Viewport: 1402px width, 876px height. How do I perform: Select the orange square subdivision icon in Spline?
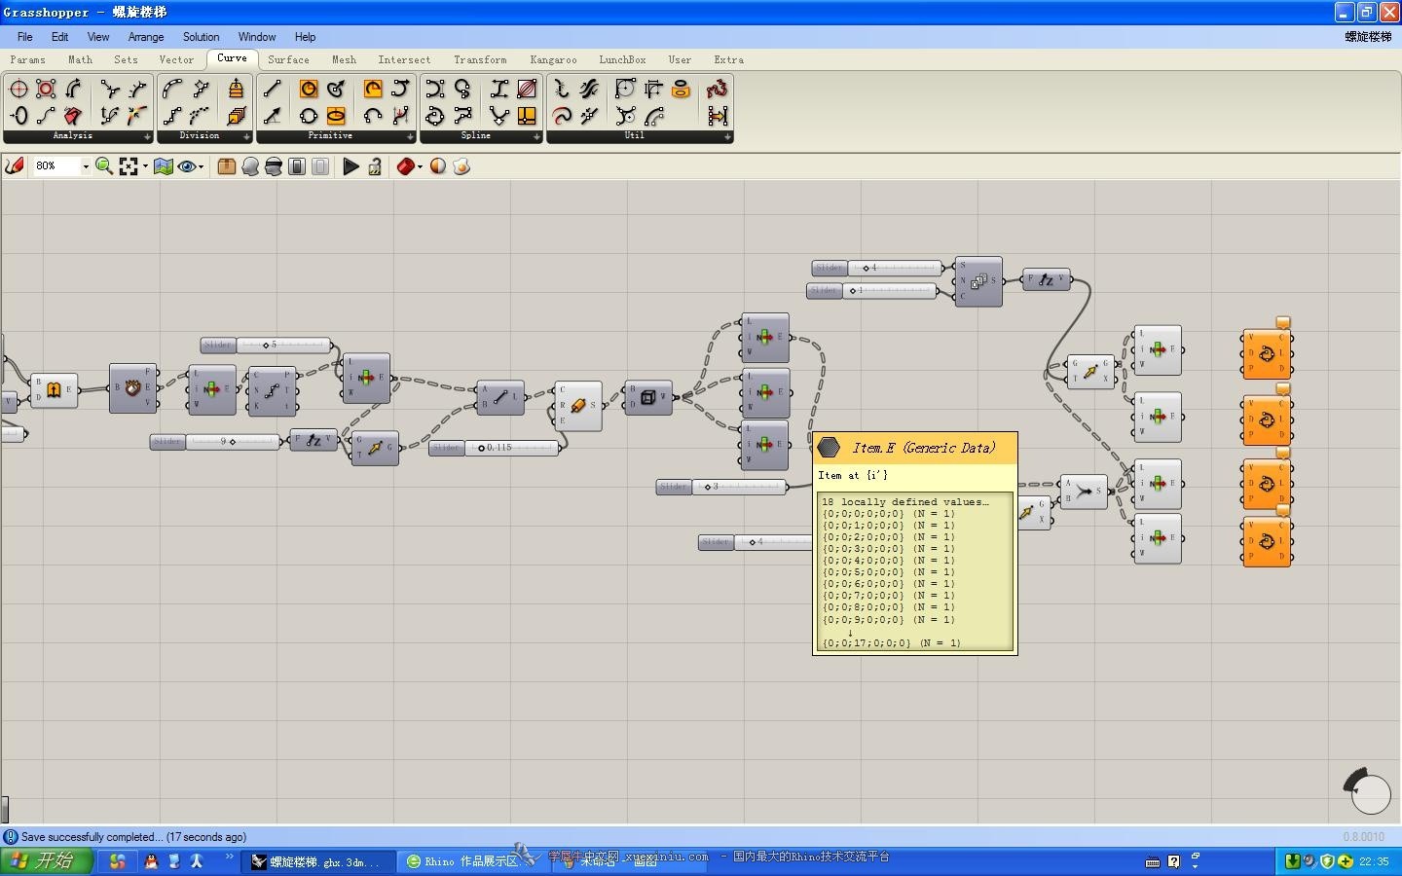click(527, 116)
